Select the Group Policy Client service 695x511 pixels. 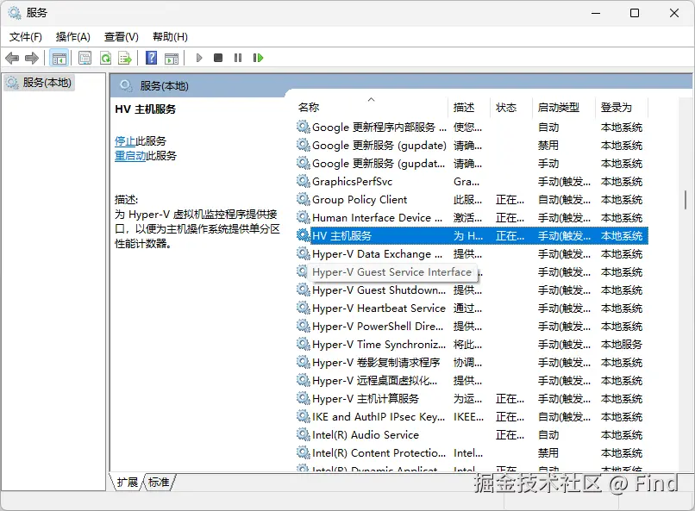(472, 200)
